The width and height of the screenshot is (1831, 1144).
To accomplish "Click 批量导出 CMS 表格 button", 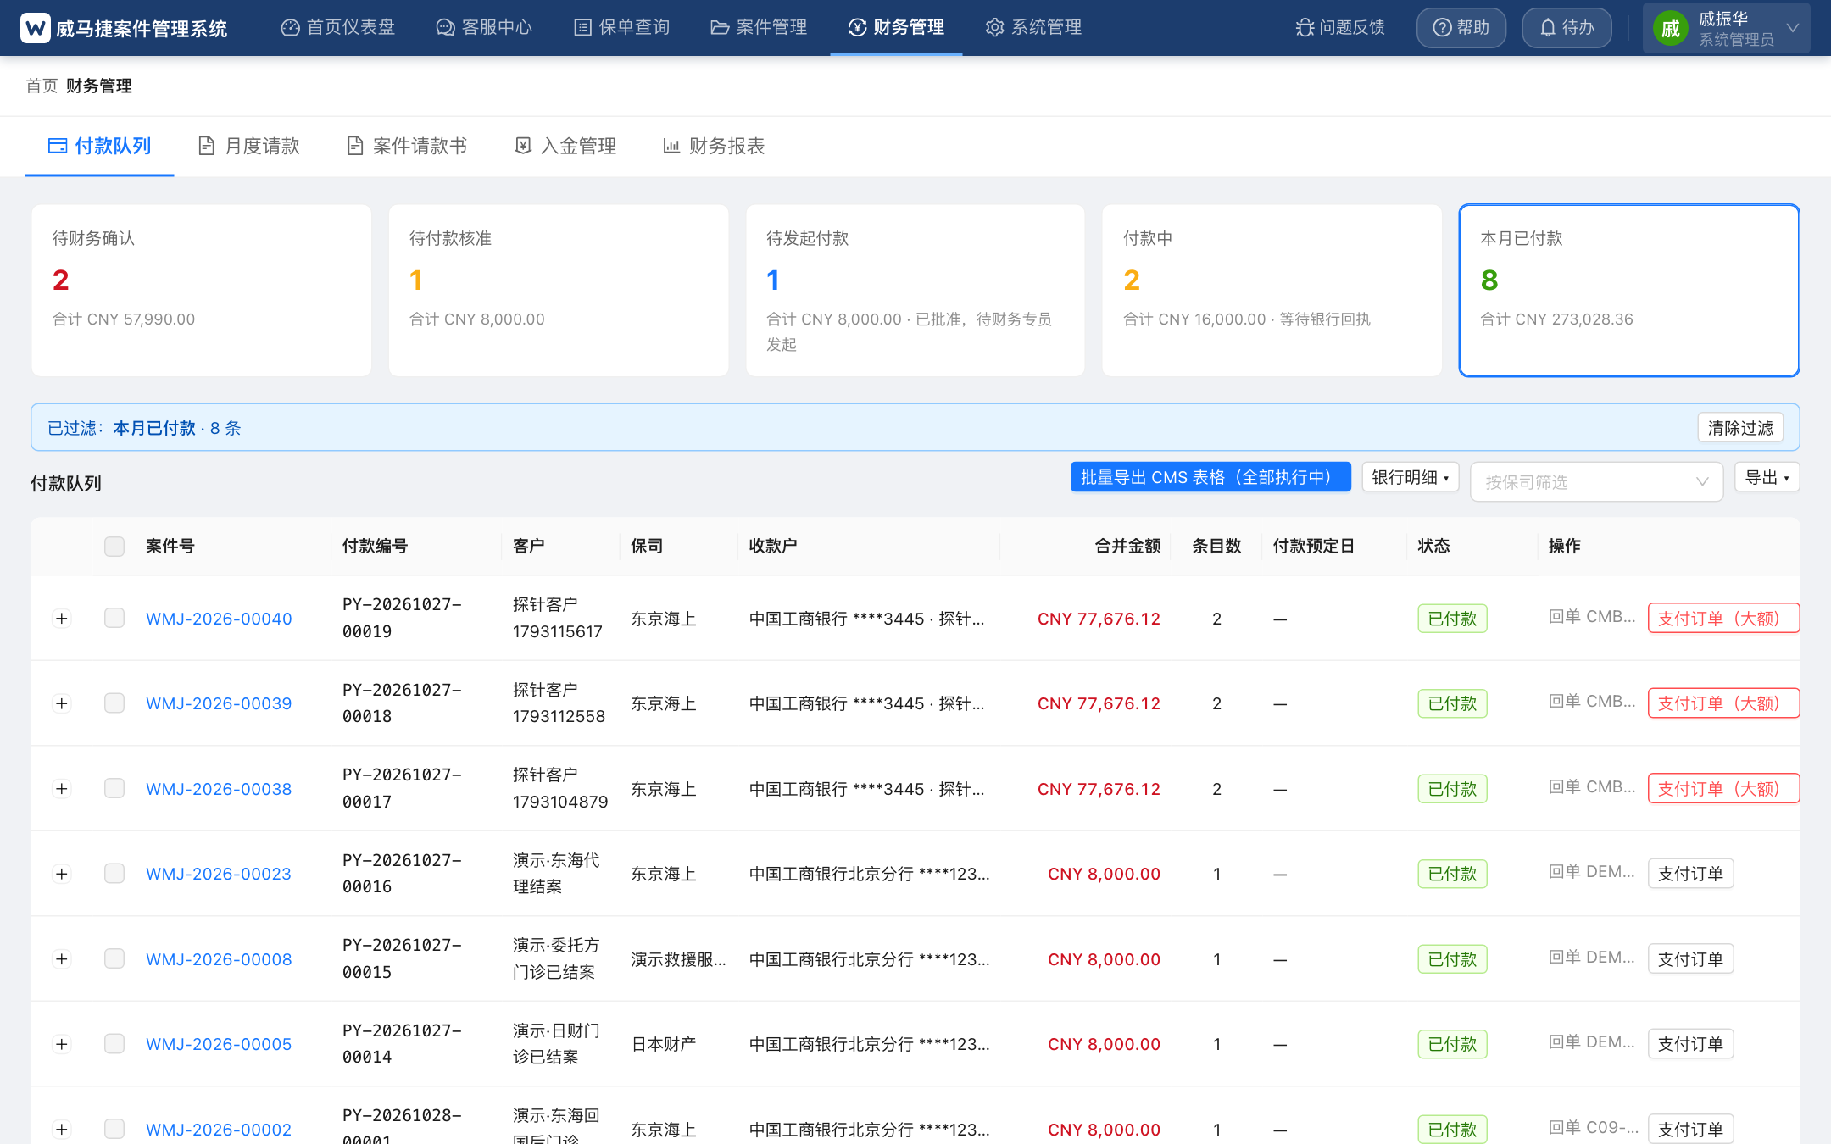I will (1210, 477).
